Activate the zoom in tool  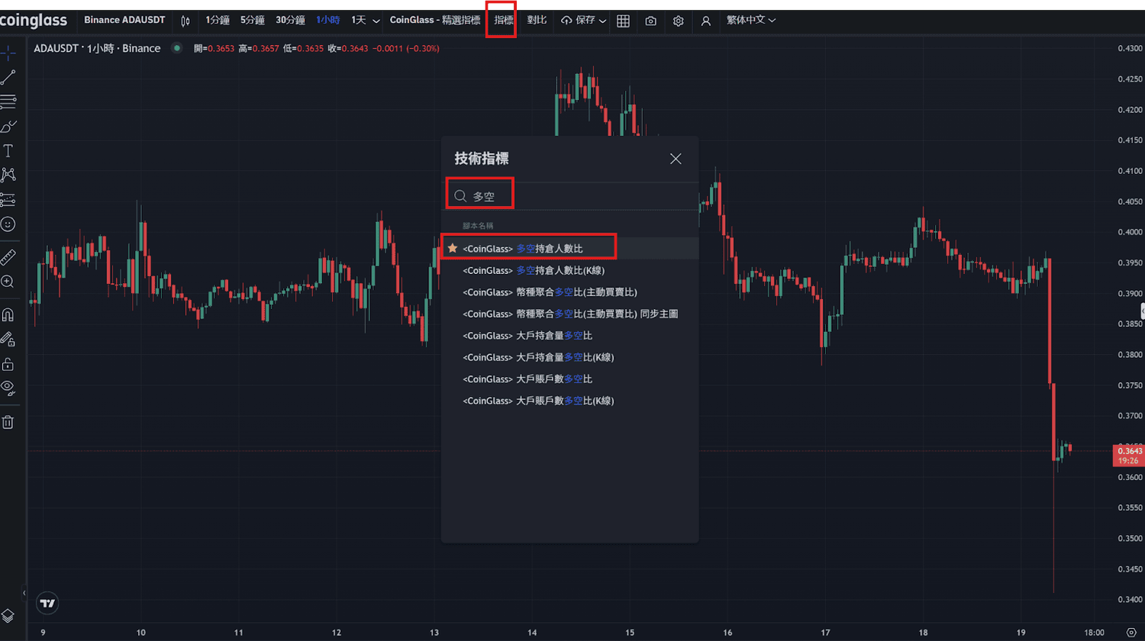[8, 282]
